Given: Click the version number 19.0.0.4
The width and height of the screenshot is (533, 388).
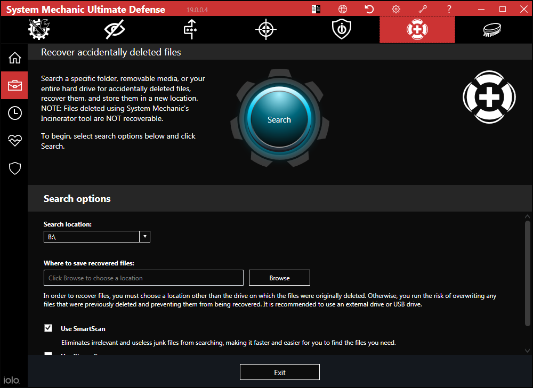Looking at the screenshot, I should coord(197,10).
